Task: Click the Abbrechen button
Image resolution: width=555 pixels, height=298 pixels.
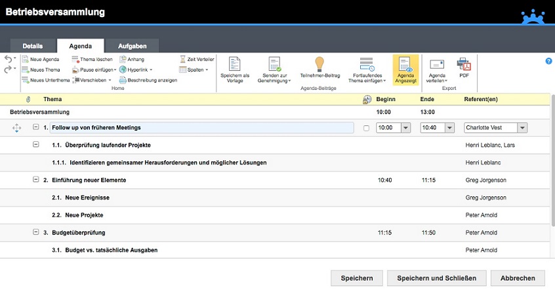Action: 518,278
